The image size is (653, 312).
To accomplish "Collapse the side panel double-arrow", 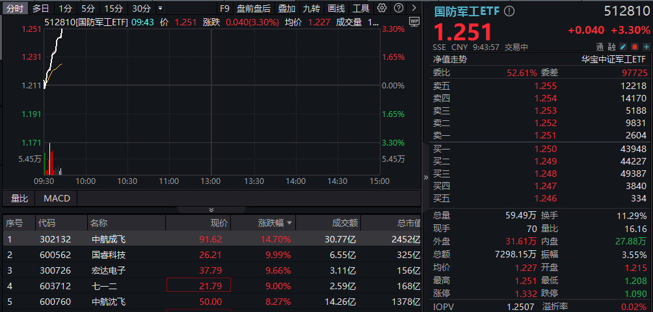I will tap(425, 177).
